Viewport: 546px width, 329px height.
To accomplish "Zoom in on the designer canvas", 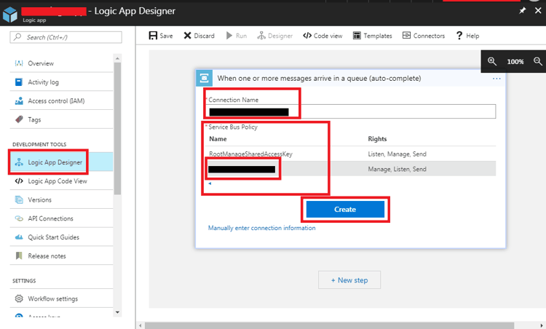I will [493, 62].
